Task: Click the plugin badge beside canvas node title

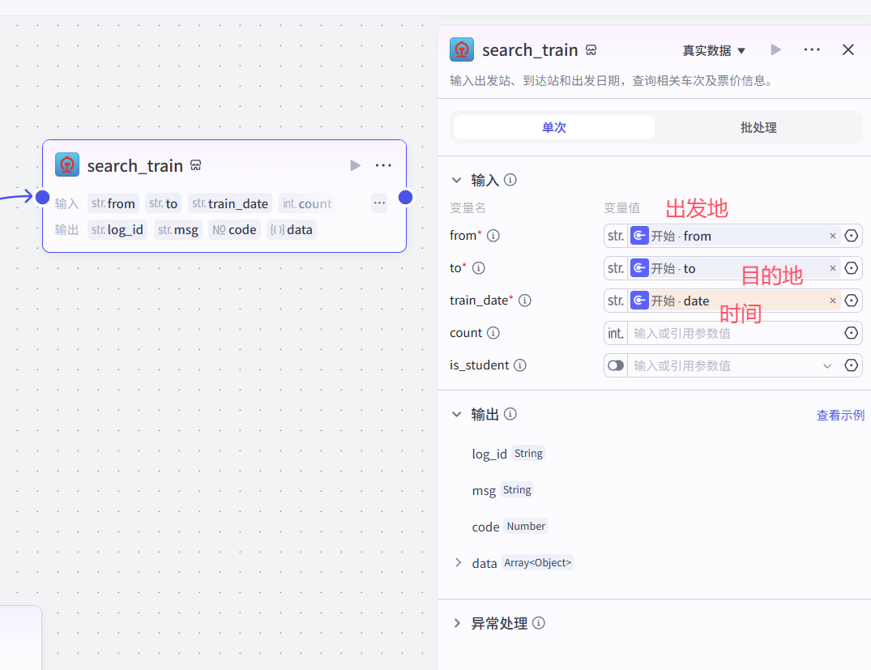Action: click(195, 165)
